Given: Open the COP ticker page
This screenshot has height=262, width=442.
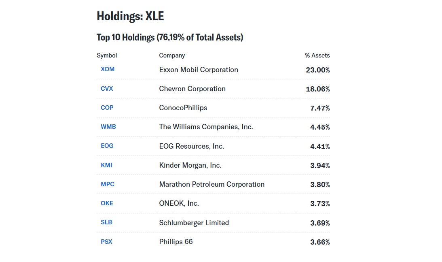Looking at the screenshot, I should pos(107,107).
